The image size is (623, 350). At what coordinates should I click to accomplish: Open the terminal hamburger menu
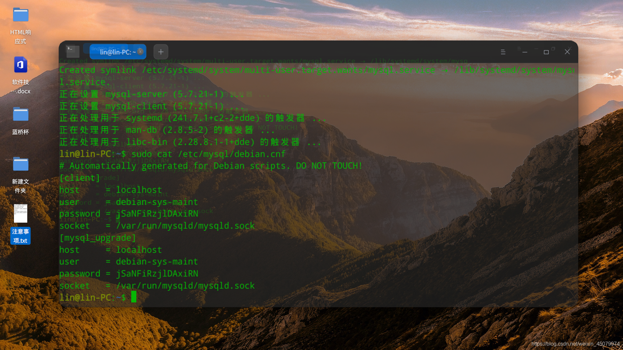503,52
